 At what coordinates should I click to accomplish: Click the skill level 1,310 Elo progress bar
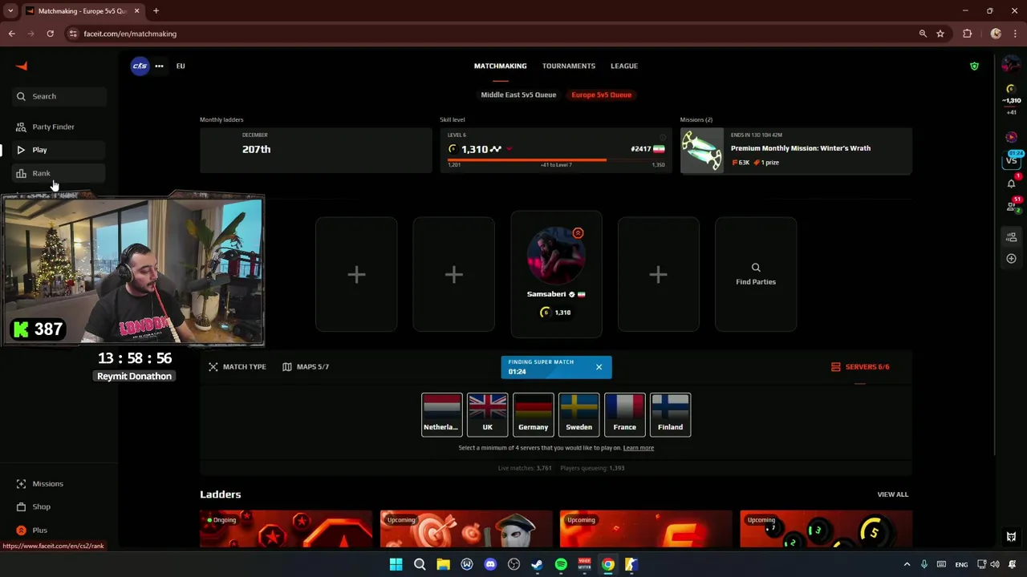coord(556,160)
